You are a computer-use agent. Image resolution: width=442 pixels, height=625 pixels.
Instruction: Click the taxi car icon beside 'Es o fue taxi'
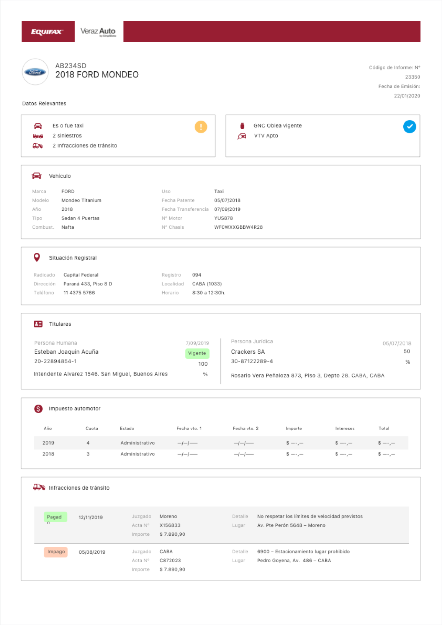pos(38,126)
